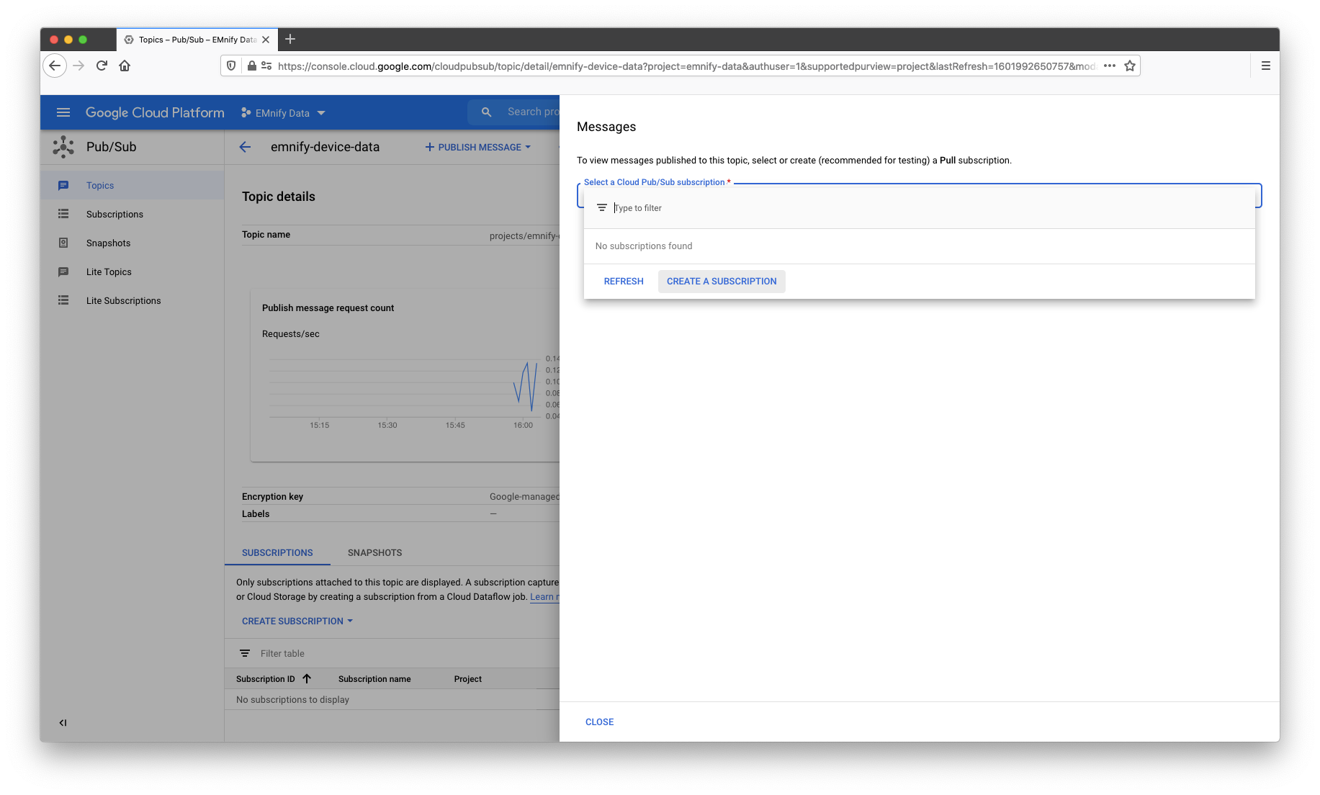
Task: Click the back arrow beside emnify-device-data
Action: [x=245, y=147]
